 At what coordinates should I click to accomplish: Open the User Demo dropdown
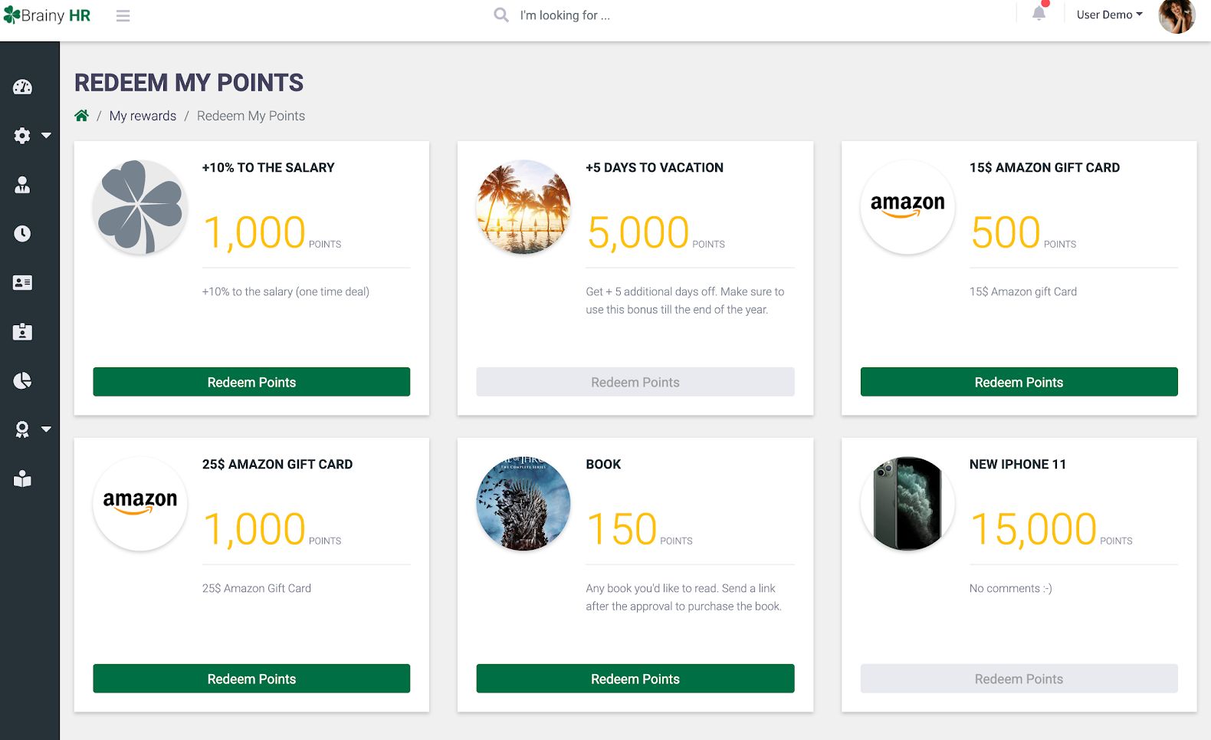1109,15
